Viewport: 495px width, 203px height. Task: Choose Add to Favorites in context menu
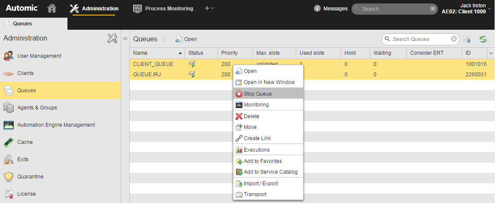click(x=262, y=161)
